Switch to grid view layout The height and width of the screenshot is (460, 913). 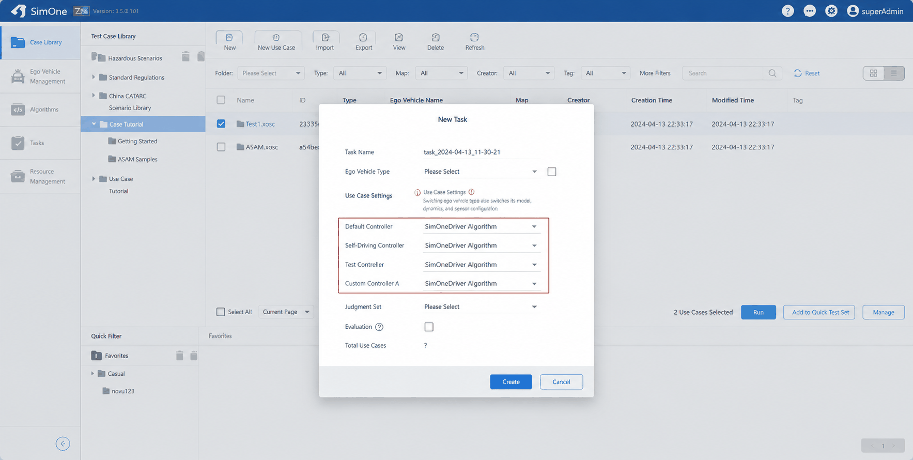(874, 73)
